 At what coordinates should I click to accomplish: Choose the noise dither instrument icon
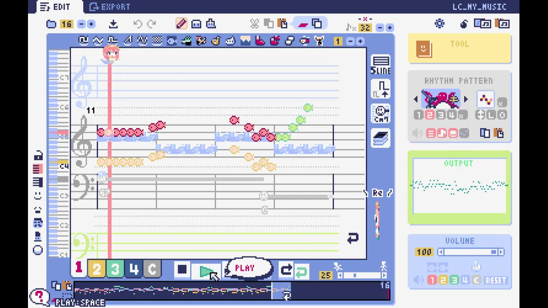[157, 41]
